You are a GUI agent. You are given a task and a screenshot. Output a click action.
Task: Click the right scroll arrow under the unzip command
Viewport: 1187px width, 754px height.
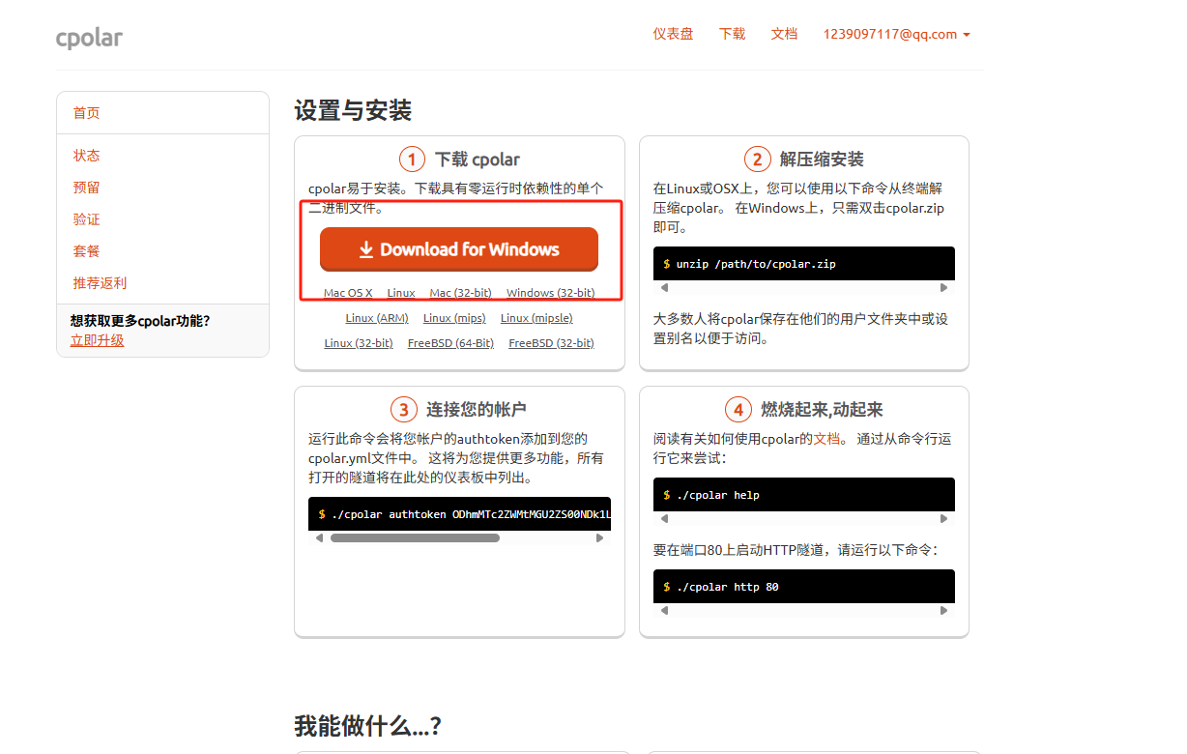pyautogui.click(x=944, y=286)
